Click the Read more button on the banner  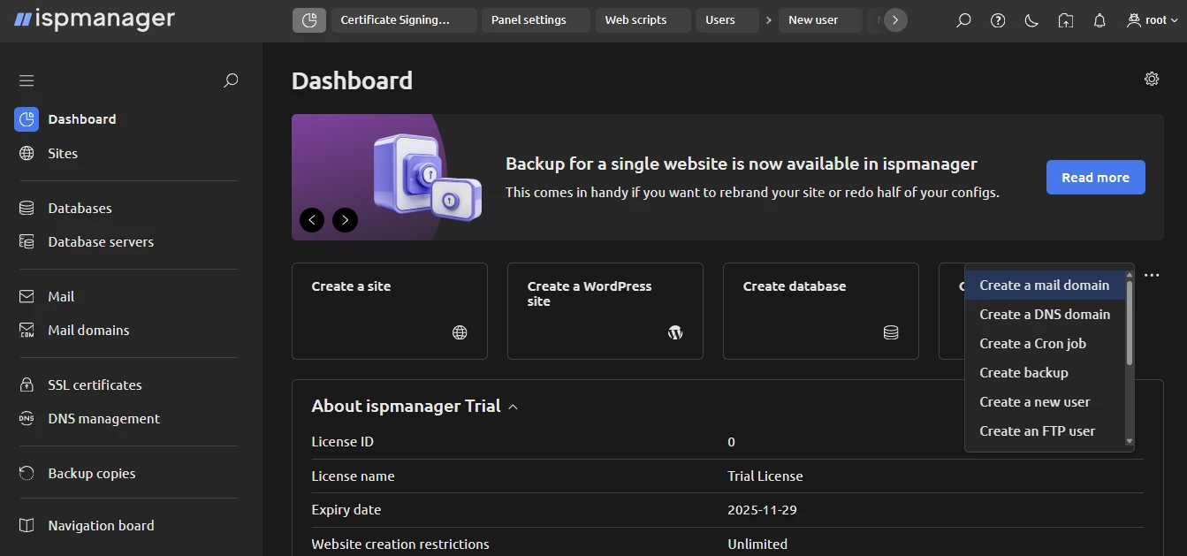pyautogui.click(x=1095, y=177)
